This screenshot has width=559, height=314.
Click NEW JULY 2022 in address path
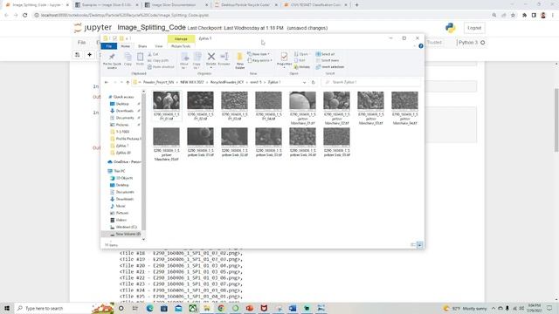click(192, 82)
